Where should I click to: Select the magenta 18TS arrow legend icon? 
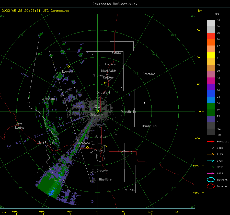(211, 173)
